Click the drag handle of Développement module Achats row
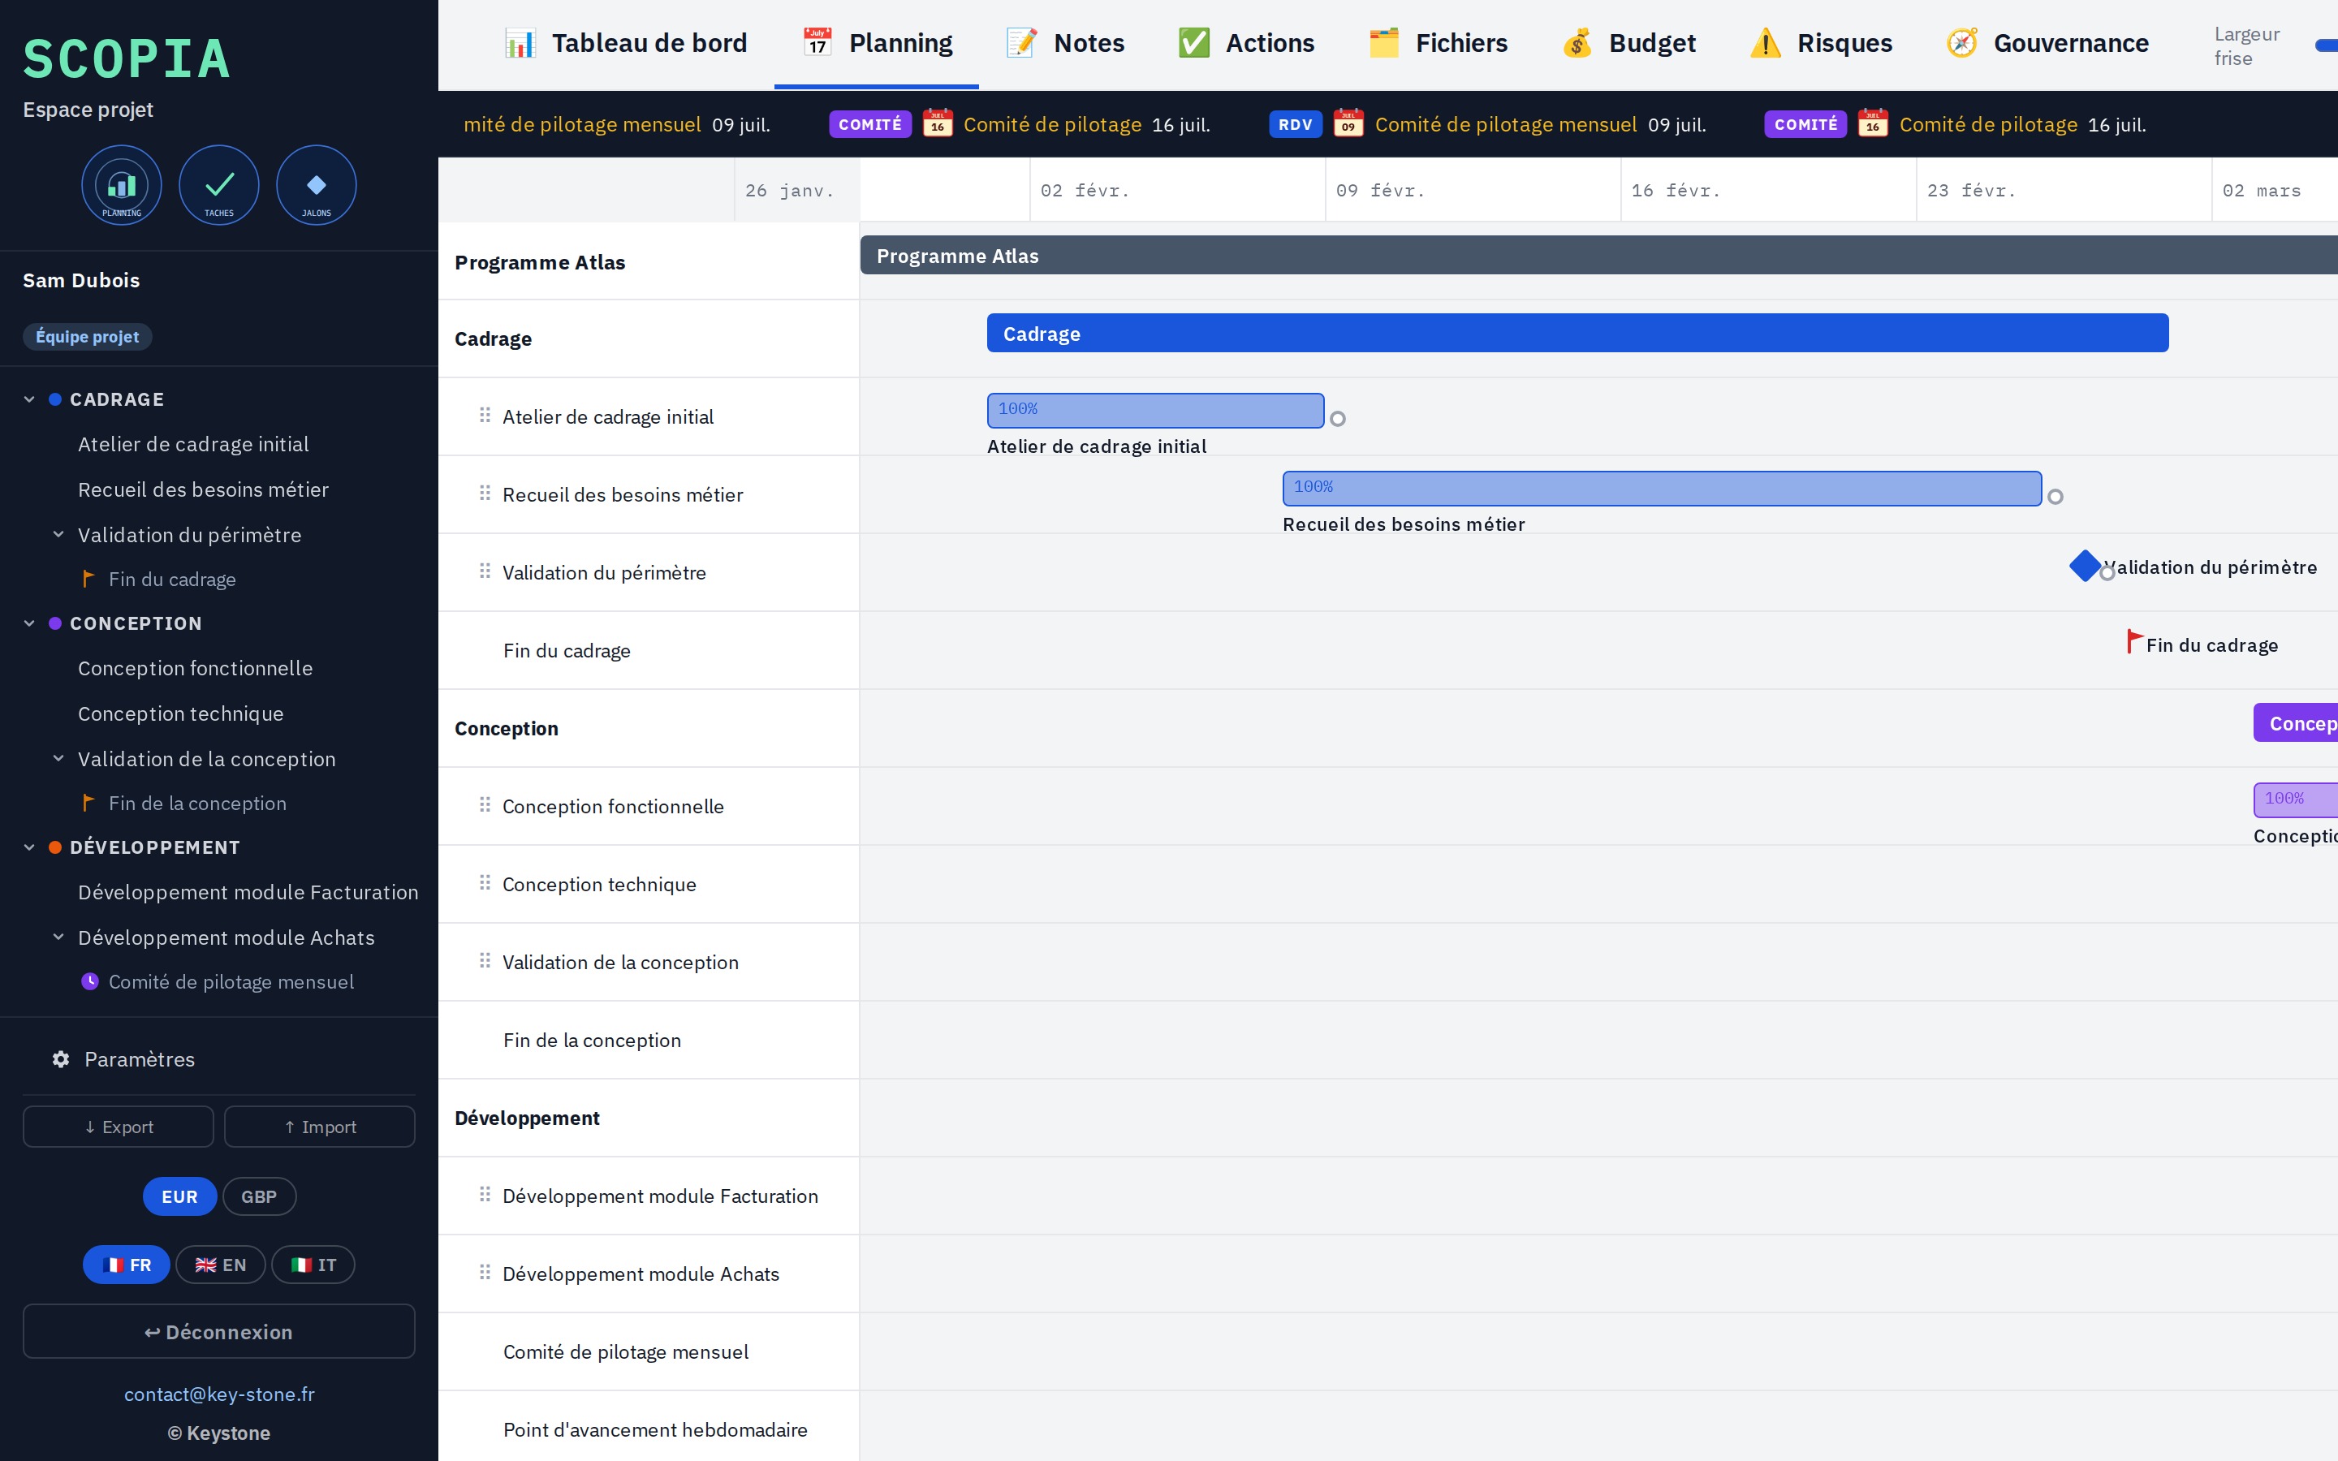Screen dimensions: 2338x1461 click(x=485, y=1273)
